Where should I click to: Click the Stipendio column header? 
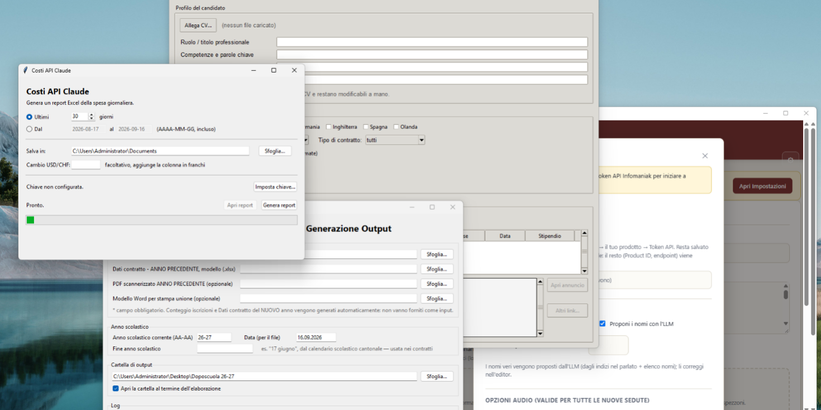click(550, 236)
